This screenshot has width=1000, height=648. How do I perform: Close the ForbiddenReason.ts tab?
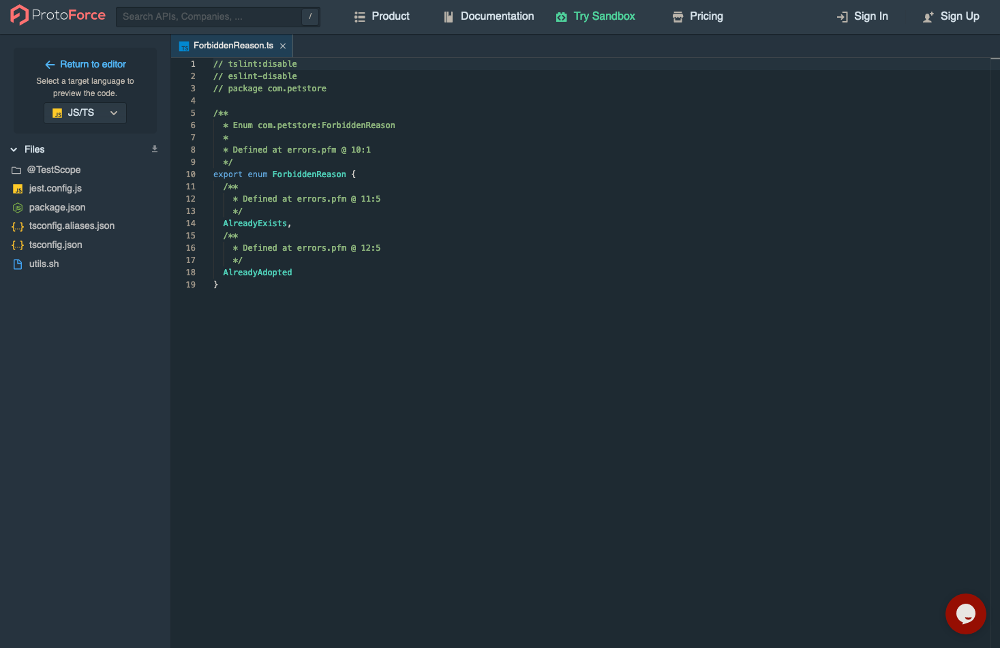[x=283, y=46]
